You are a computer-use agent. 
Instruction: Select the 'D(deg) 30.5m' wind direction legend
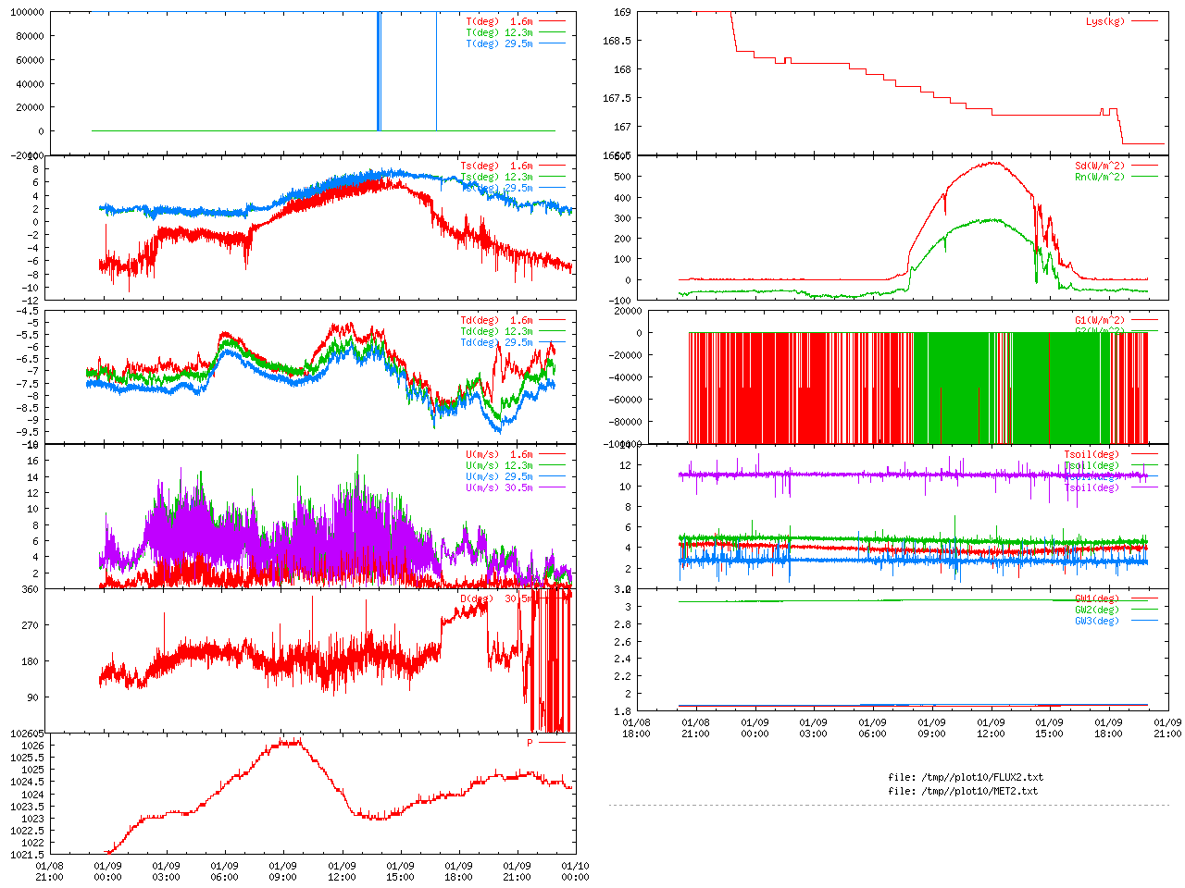(x=496, y=598)
